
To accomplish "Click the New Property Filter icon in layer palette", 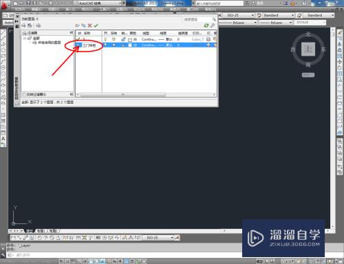I will tap(24, 25).
